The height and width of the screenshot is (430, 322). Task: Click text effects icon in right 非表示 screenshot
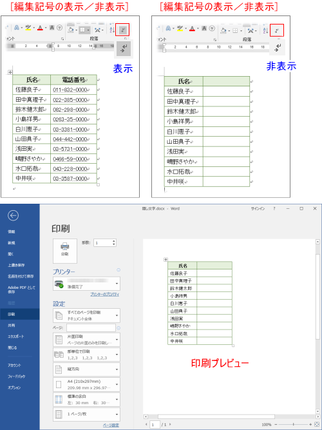pos(168,28)
